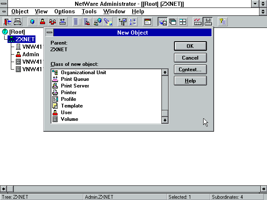Click the exit door toolbar icon
Screen dimensions: 267x200
[7, 22]
